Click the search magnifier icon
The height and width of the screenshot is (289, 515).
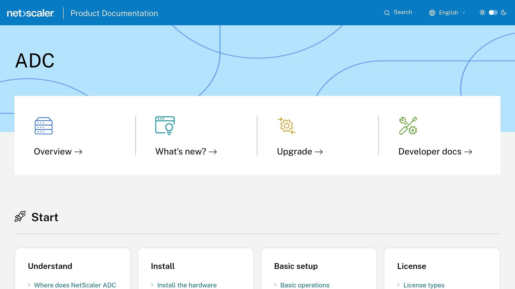tap(387, 13)
